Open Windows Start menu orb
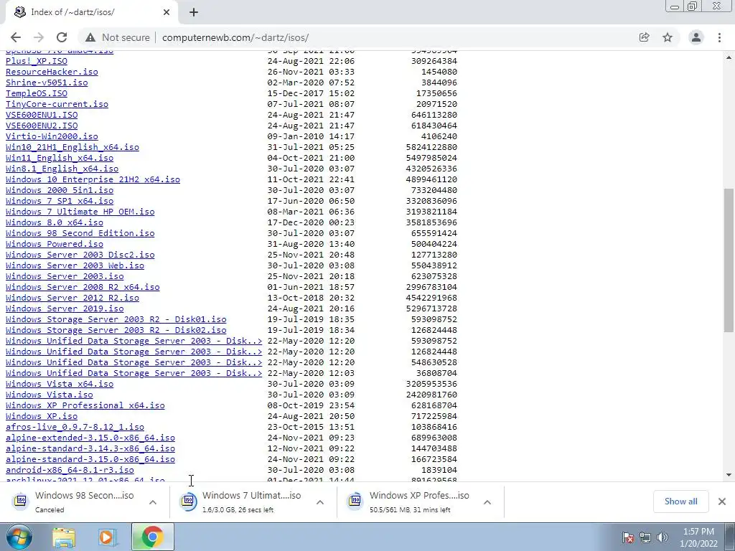 tap(19, 537)
